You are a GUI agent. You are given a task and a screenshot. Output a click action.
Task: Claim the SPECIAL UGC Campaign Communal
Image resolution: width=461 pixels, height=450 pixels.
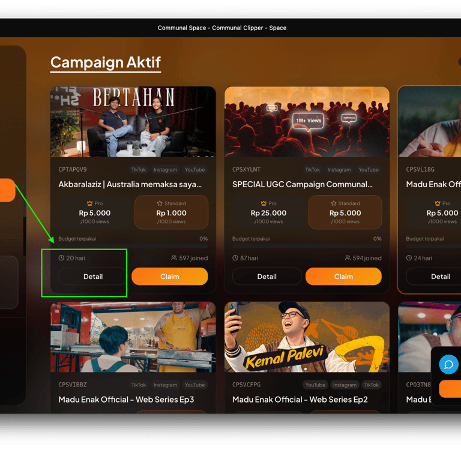343,276
